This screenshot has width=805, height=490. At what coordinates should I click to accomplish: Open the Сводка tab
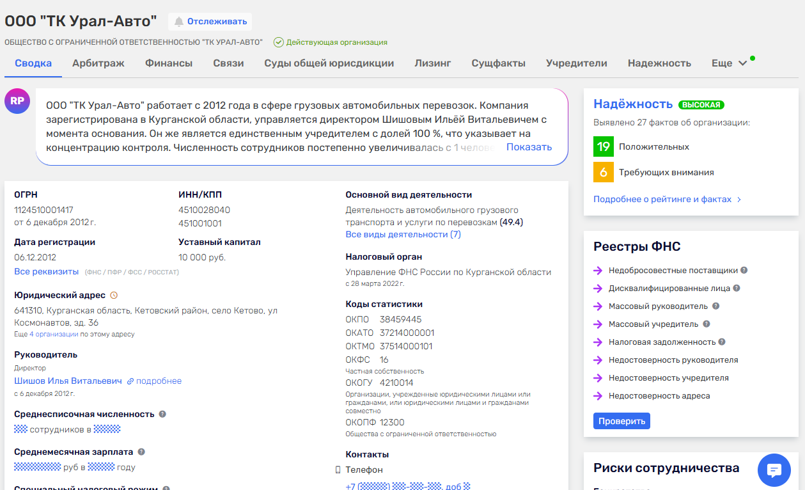(33, 63)
